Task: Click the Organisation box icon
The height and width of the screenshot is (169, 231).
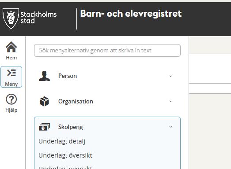Action: pos(44,101)
